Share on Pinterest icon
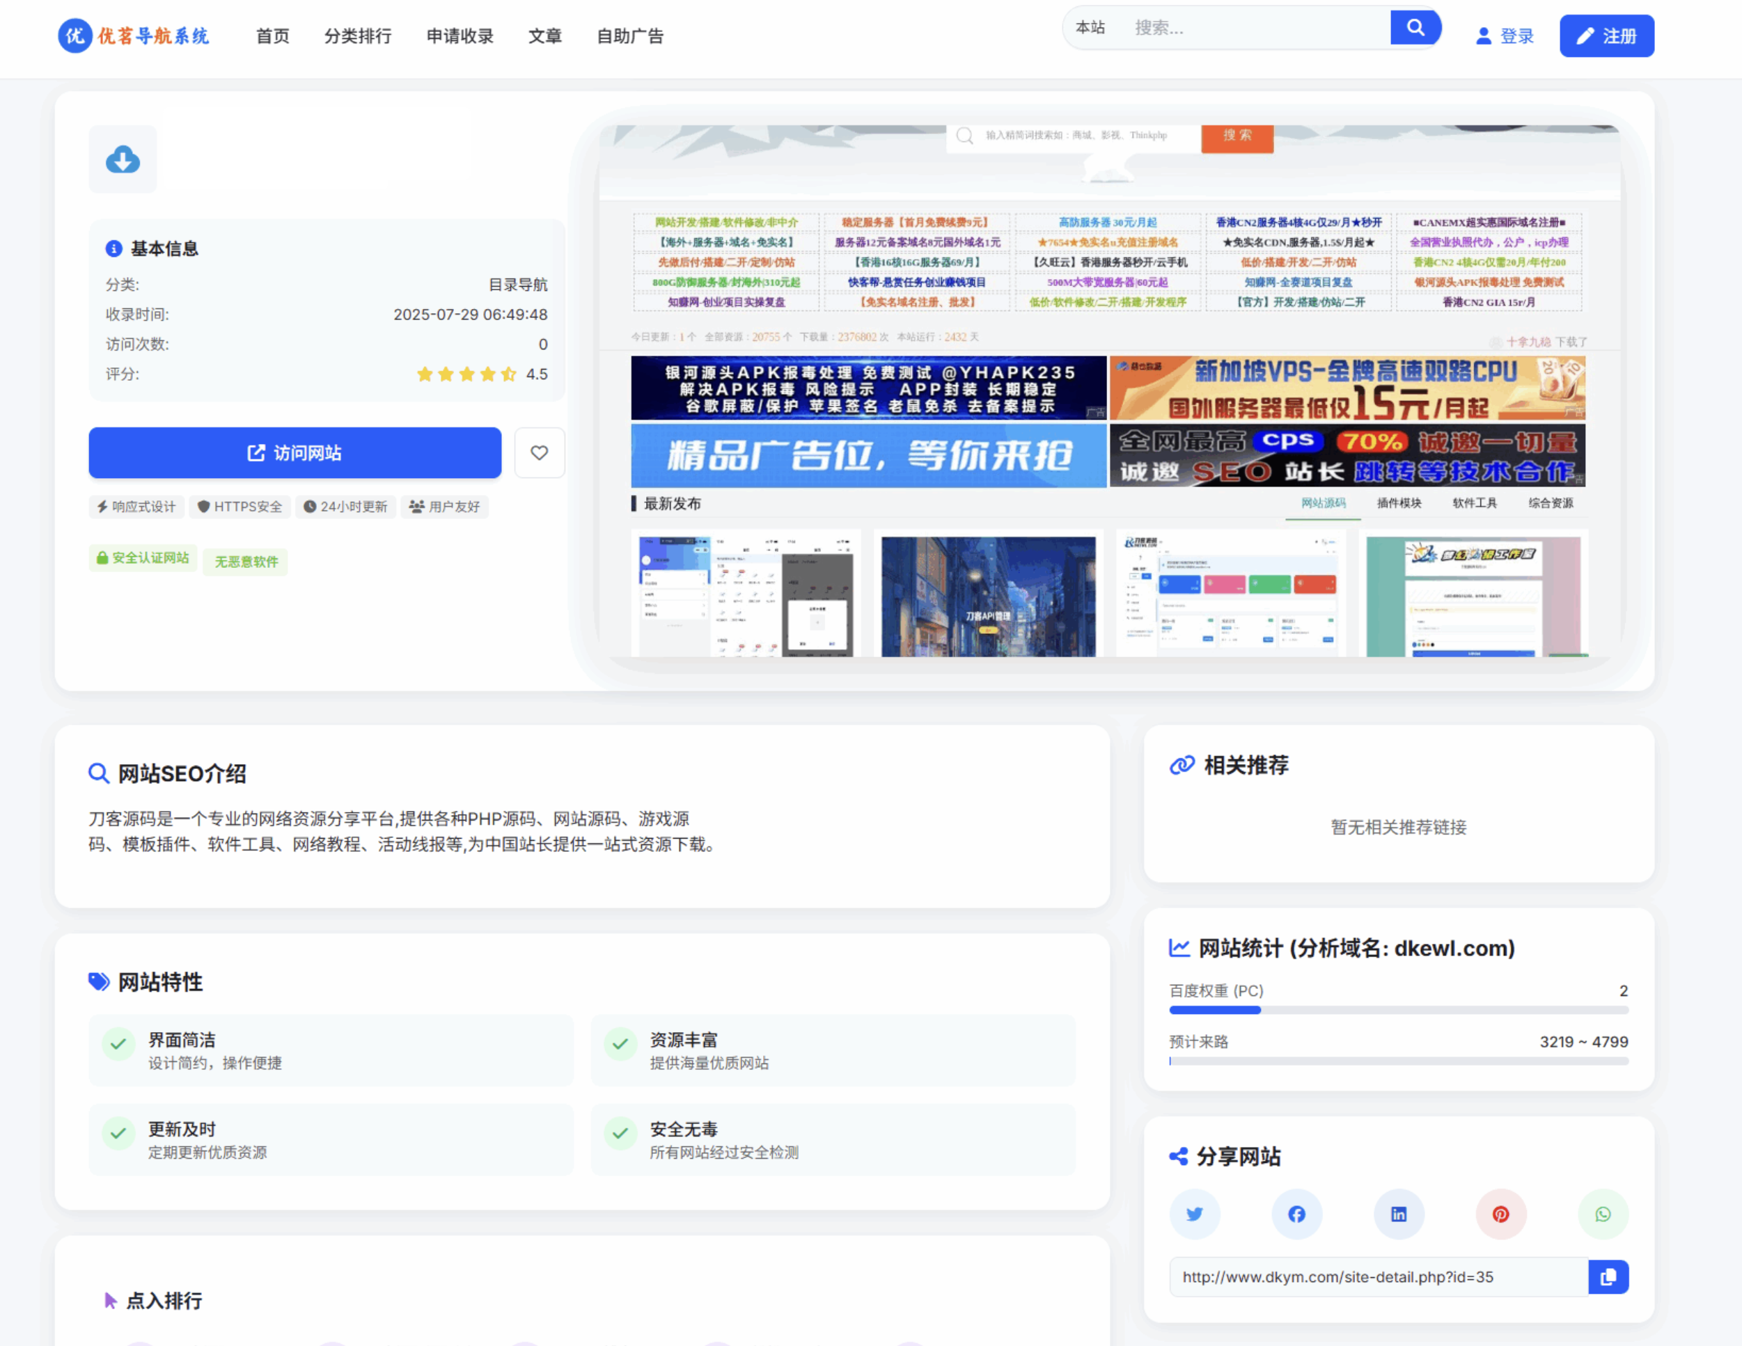 tap(1500, 1214)
